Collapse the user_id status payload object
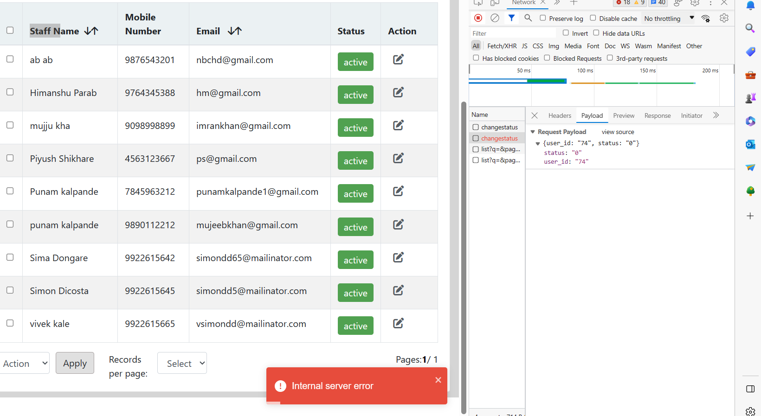Viewport: 761px width, 416px height. click(x=538, y=144)
